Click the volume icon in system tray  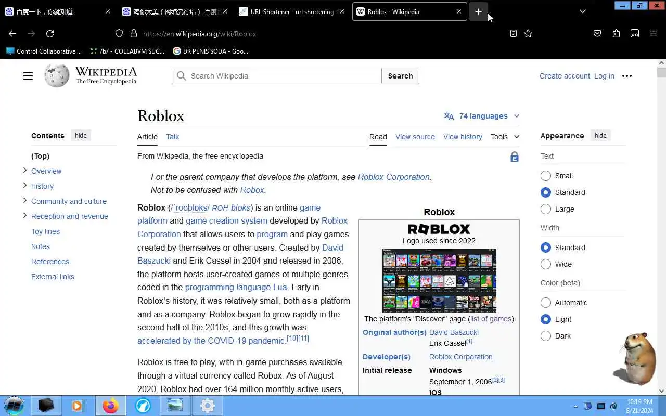point(613,406)
